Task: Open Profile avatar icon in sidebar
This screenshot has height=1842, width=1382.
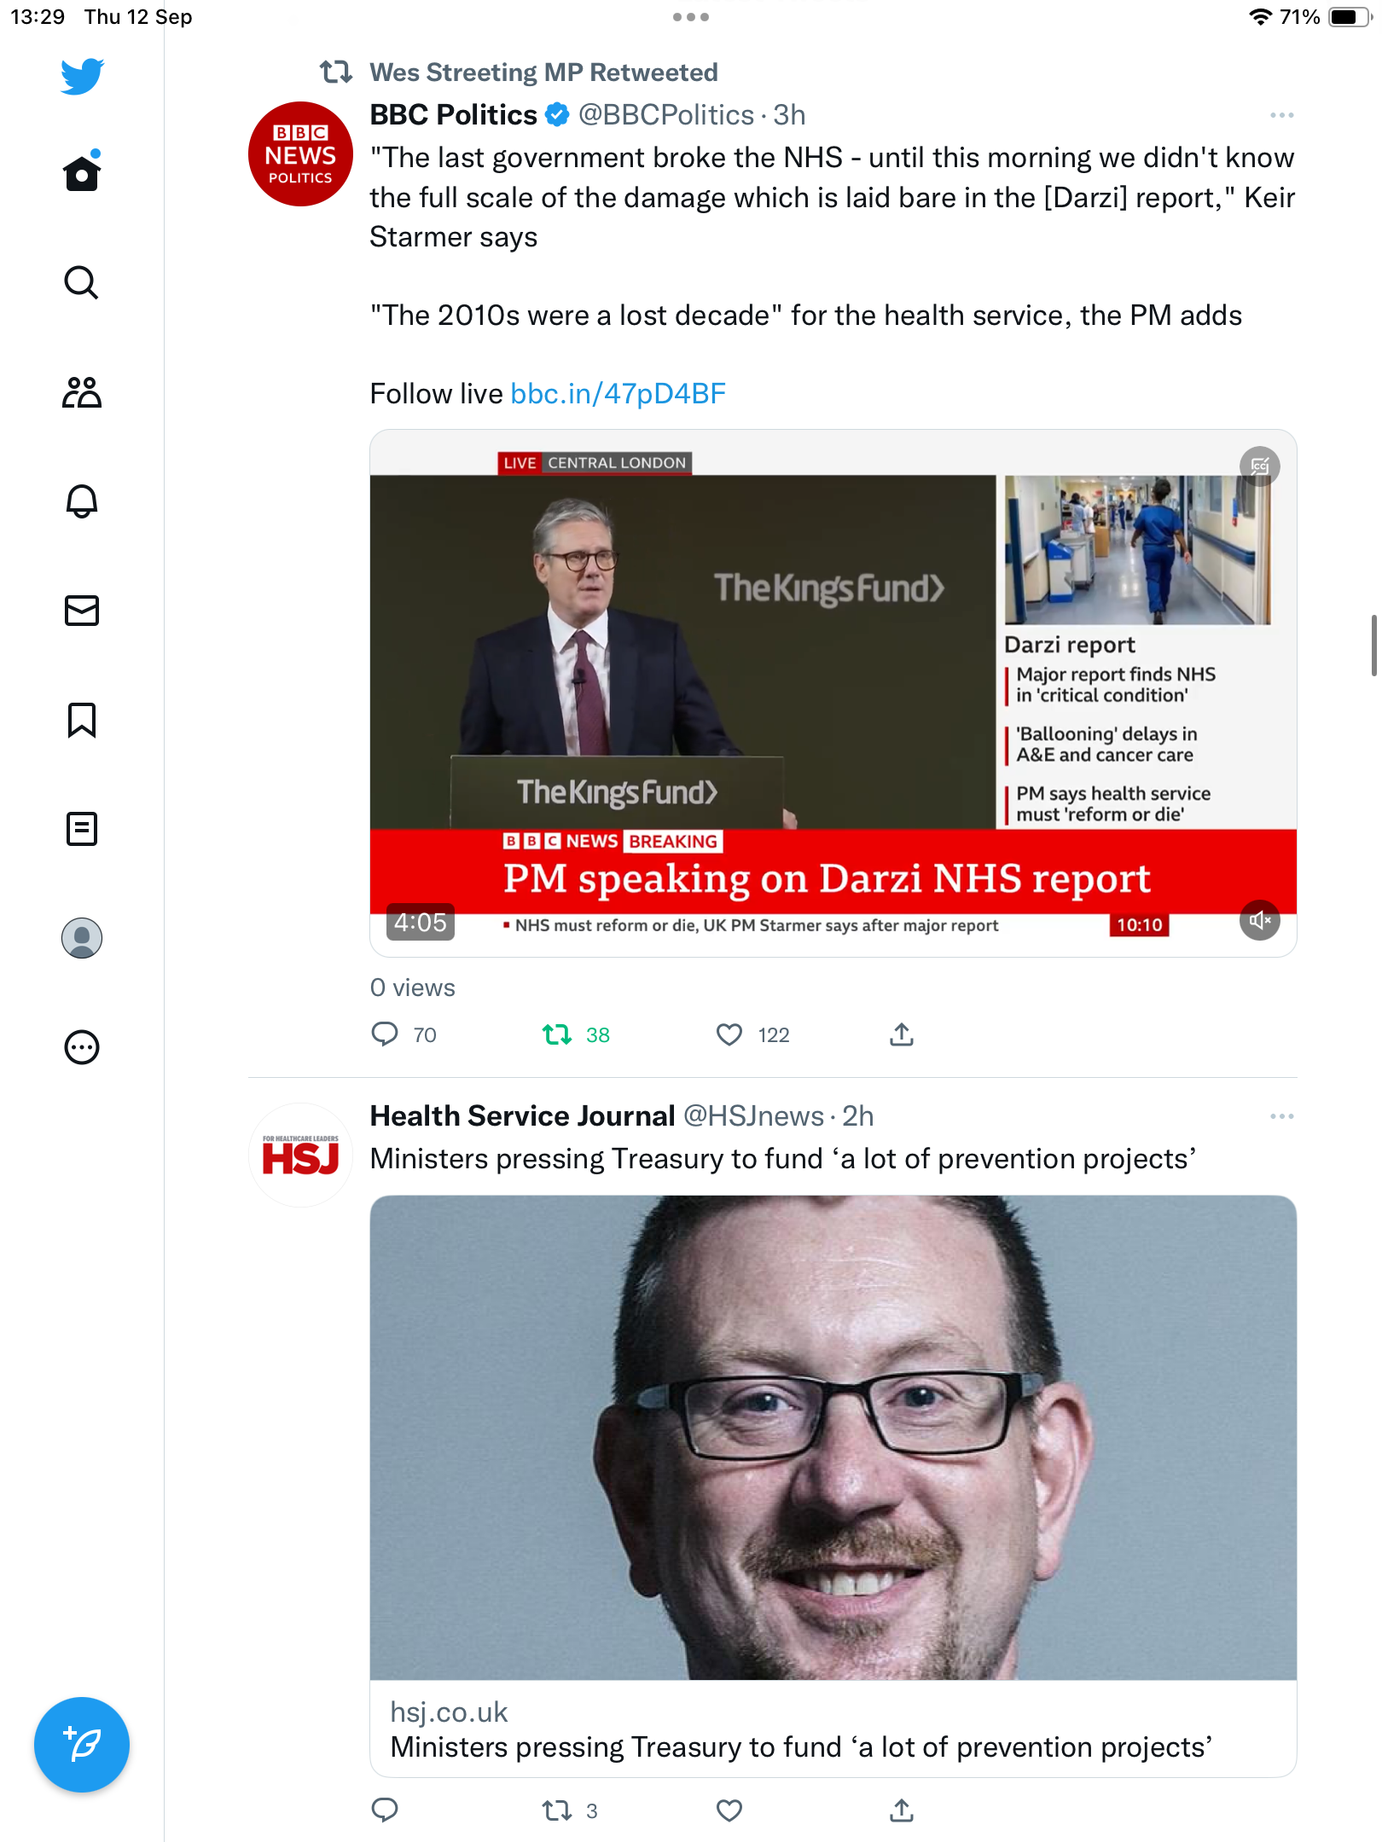Action: point(82,938)
